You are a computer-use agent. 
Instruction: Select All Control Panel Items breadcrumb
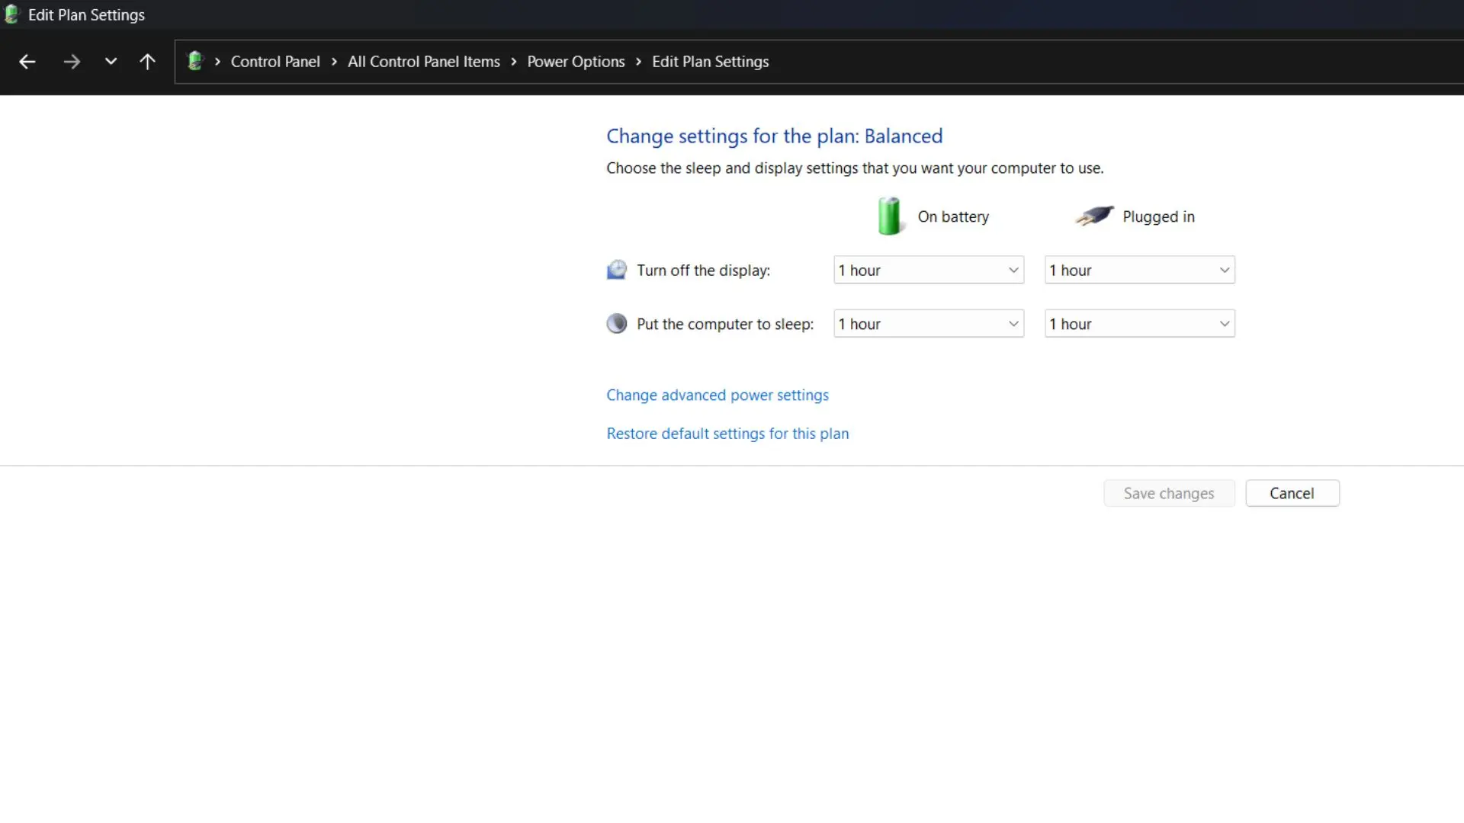(x=423, y=62)
